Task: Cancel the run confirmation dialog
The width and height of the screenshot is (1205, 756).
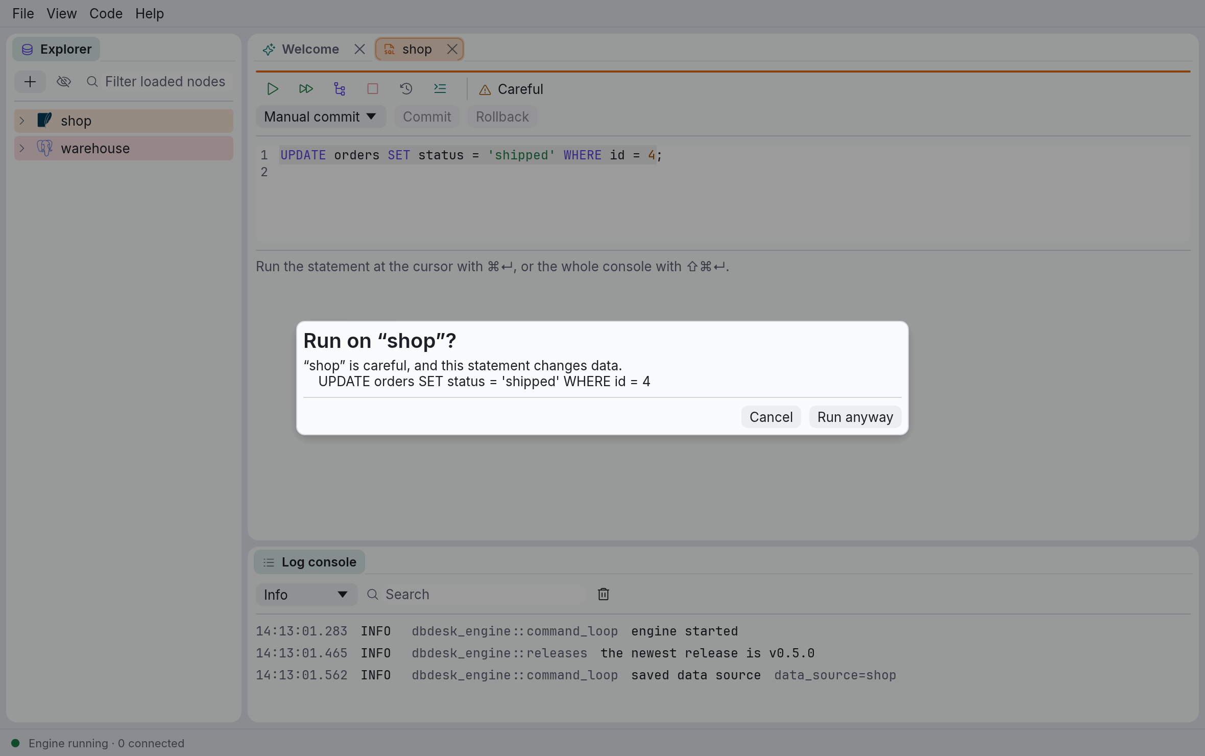Action: 771,417
